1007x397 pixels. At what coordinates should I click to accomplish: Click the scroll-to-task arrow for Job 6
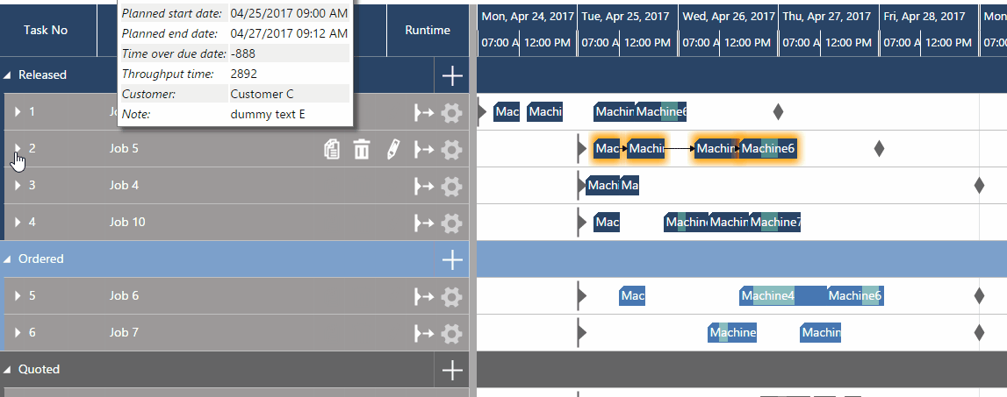coord(423,296)
